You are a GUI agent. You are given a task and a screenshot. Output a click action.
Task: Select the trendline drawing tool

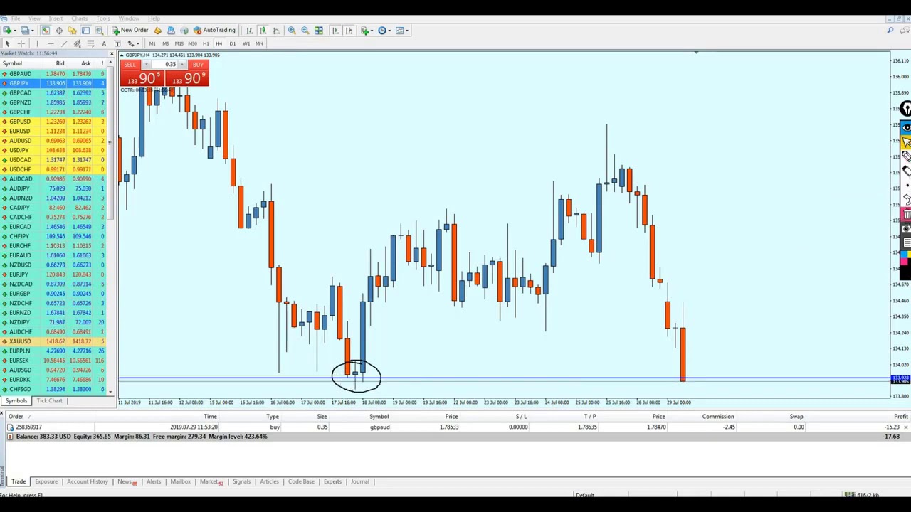pos(64,43)
